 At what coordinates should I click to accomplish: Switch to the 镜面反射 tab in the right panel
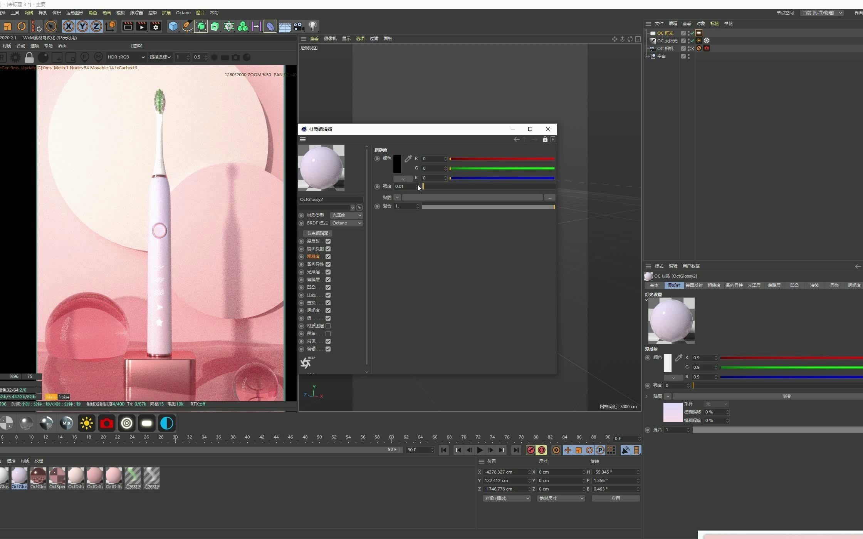[693, 285]
